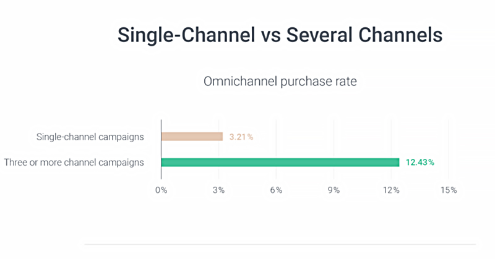495x259 pixels.
Task: Click the green three-or-more channel bar
Action: click(x=280, y=162)
